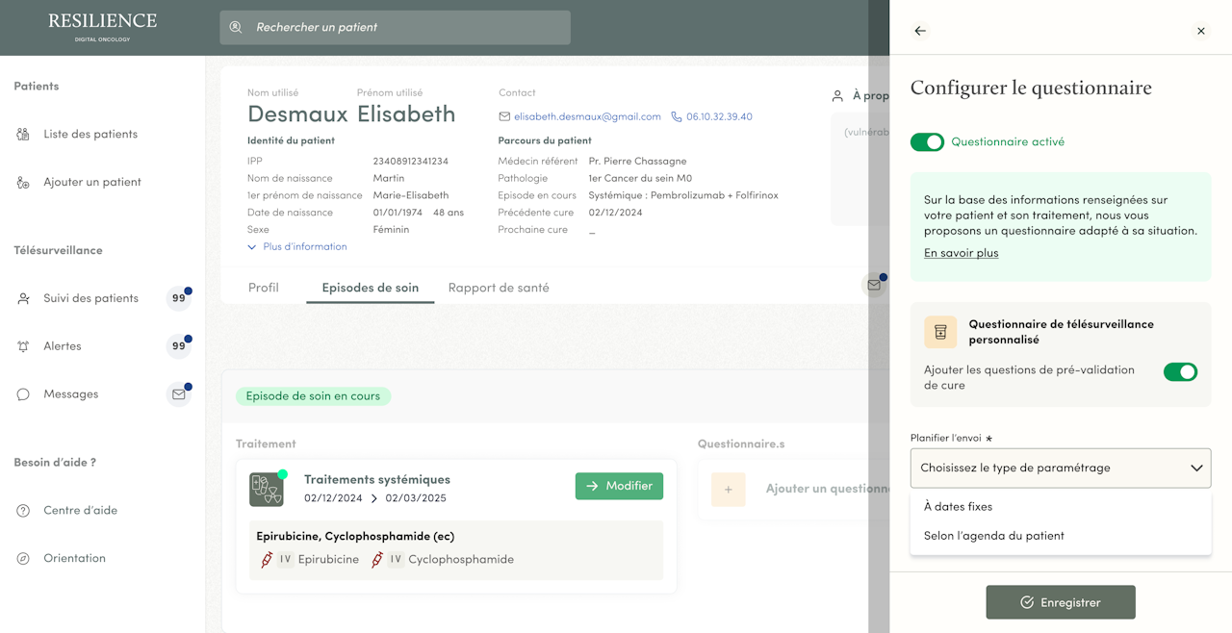
Task: Click the Suivi des patients icon
Action: coord(23,299)
